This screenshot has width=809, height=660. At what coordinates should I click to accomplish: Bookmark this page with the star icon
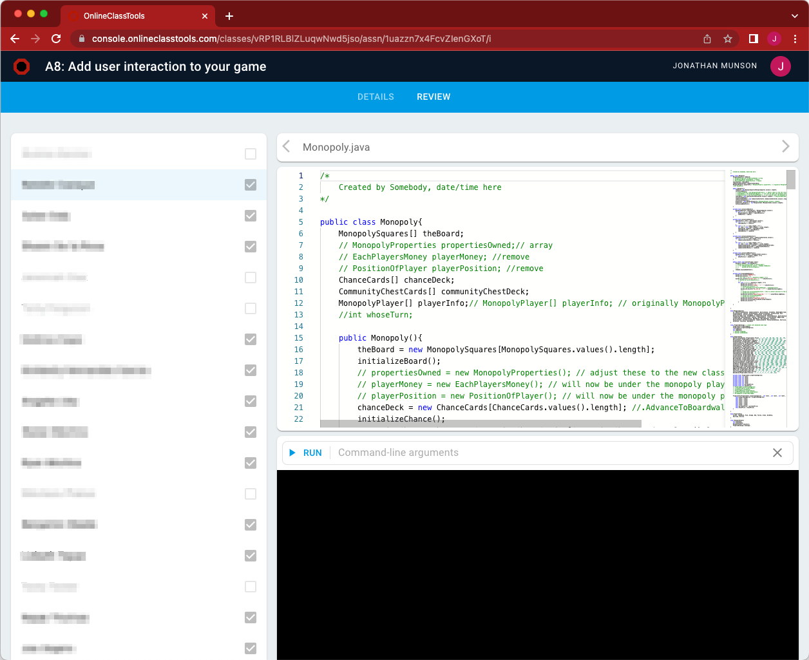point(728,39)
